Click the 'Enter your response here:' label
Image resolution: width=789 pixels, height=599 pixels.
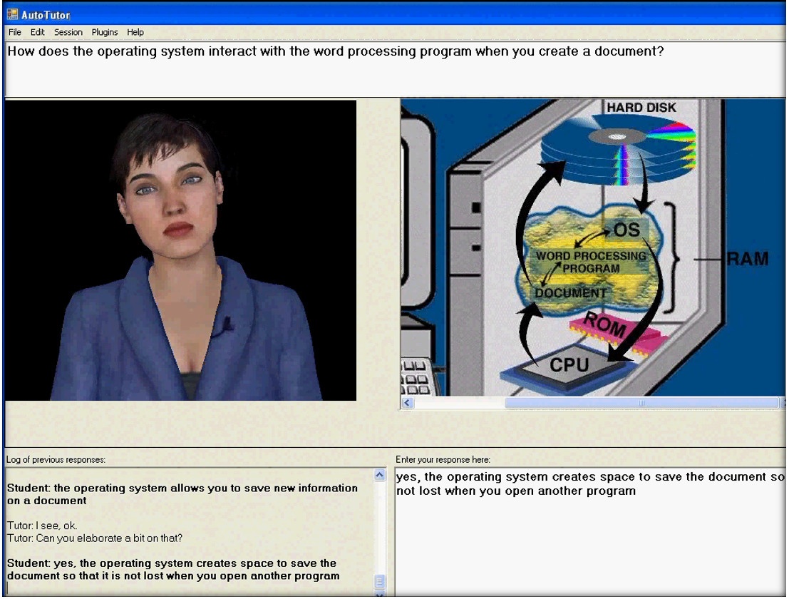pos(443,459)
